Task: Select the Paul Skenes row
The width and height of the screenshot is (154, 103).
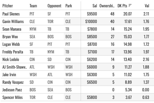Action: pos(77,14)
